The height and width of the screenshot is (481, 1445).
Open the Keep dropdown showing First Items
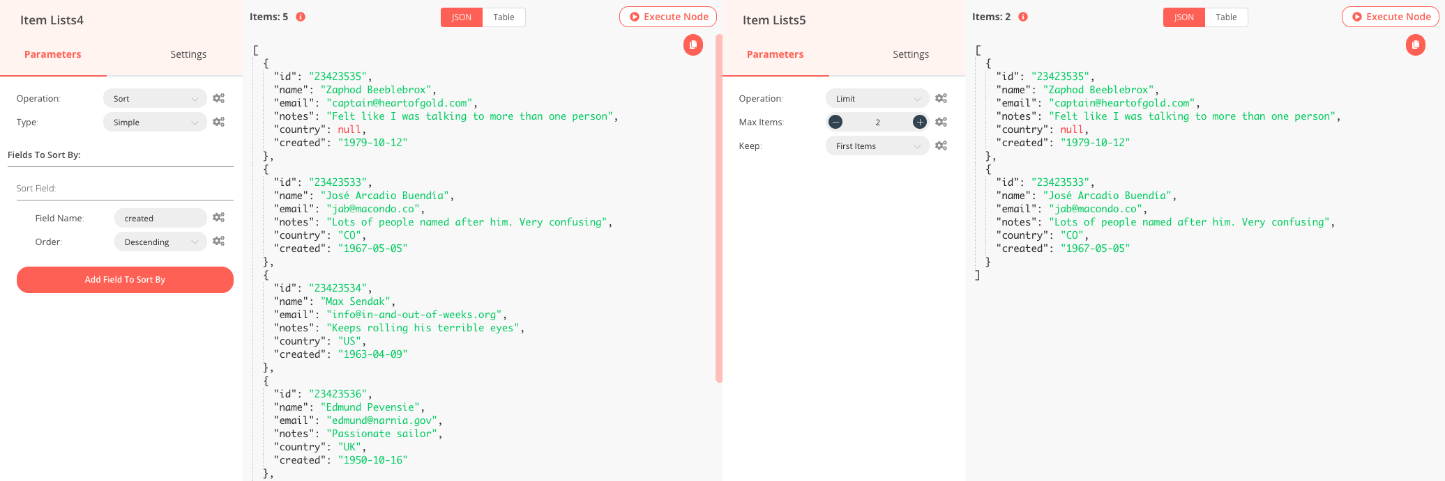[x=877, y=146]
